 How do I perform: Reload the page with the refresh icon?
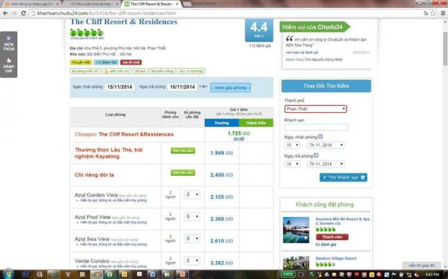23,13
